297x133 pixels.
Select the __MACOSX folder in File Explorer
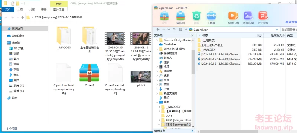tap(64, 38)
